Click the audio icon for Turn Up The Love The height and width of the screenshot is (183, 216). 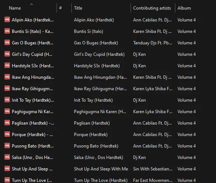7,180
